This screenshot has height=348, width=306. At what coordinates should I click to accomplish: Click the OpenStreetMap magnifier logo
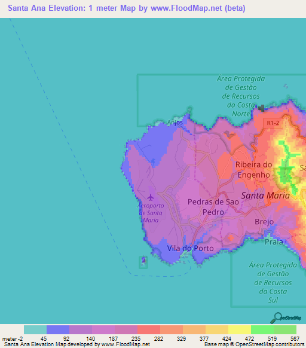tap(286, 318)
